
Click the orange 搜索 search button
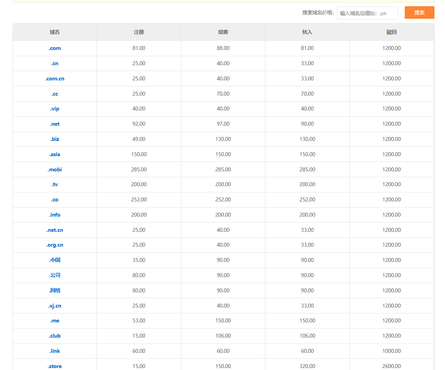tap(419, 13)
